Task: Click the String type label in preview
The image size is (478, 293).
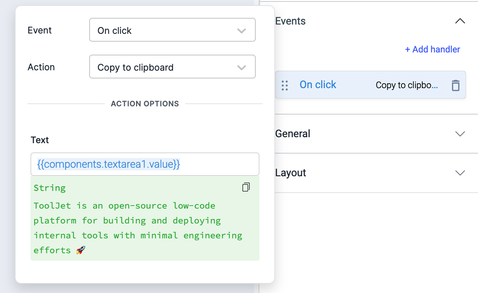Action: pos(49,188)
